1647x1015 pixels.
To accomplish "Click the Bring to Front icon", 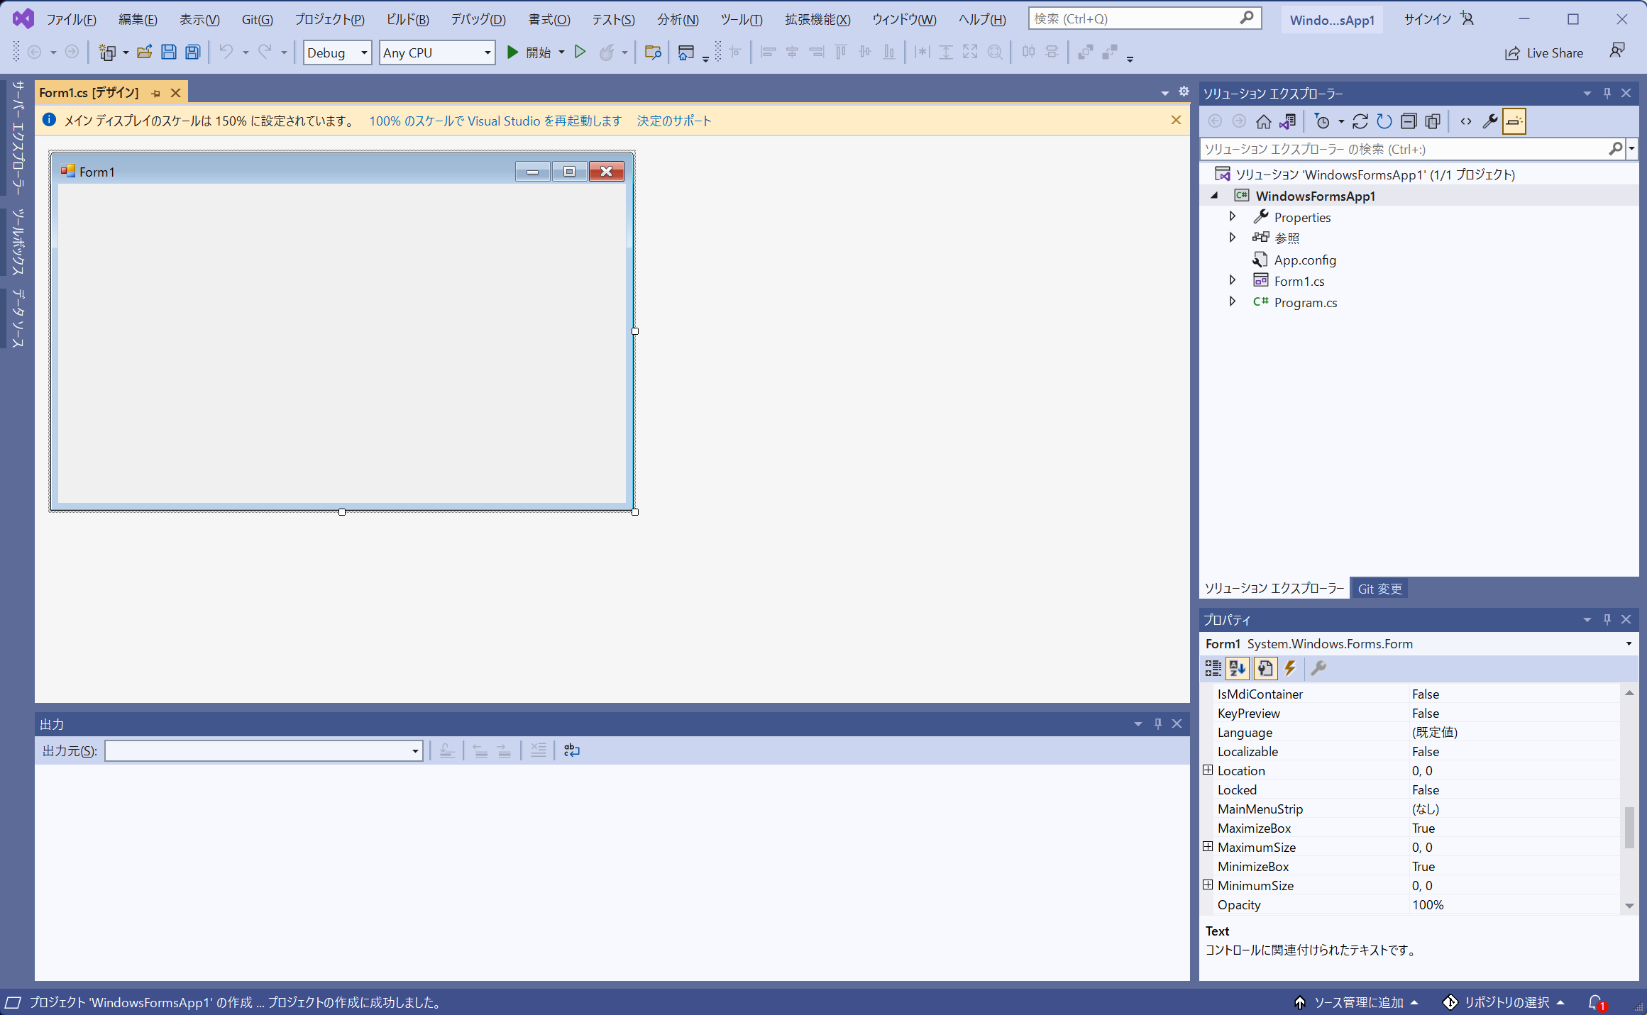I will pos(1085,52).
